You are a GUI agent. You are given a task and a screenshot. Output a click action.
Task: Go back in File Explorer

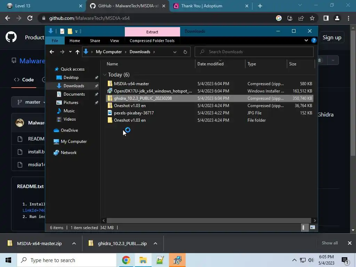(52, 52)
